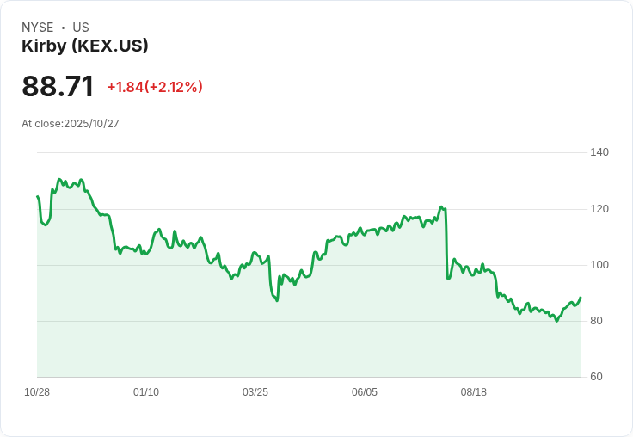
Task: Click the US market label
Action: tap(81, 28)
